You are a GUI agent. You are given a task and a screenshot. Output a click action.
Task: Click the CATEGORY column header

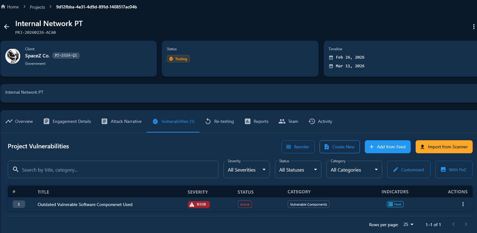(x=299, y=192)
